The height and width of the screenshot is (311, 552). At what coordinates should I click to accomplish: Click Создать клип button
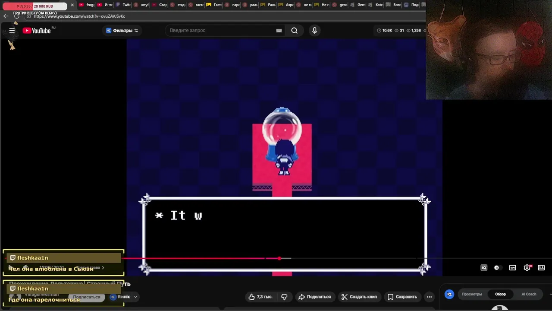(x=359, y=297)
